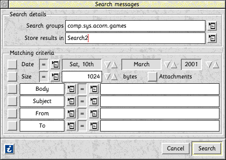Open header menu icon beside Subject field
Viewport: 226px width, 160px height.
[71, 101]
